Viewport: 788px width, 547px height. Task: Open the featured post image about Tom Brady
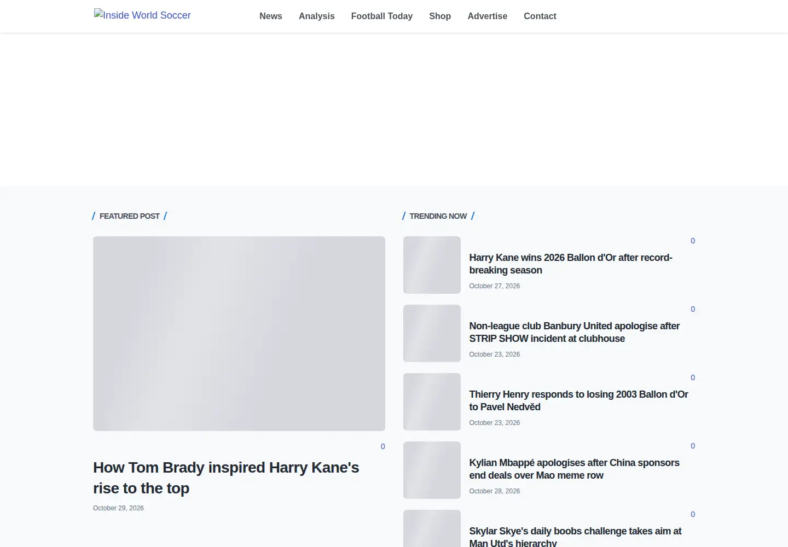point(239,334)
